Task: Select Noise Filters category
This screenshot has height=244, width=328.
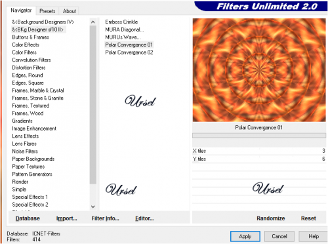Action: (25, 152)
